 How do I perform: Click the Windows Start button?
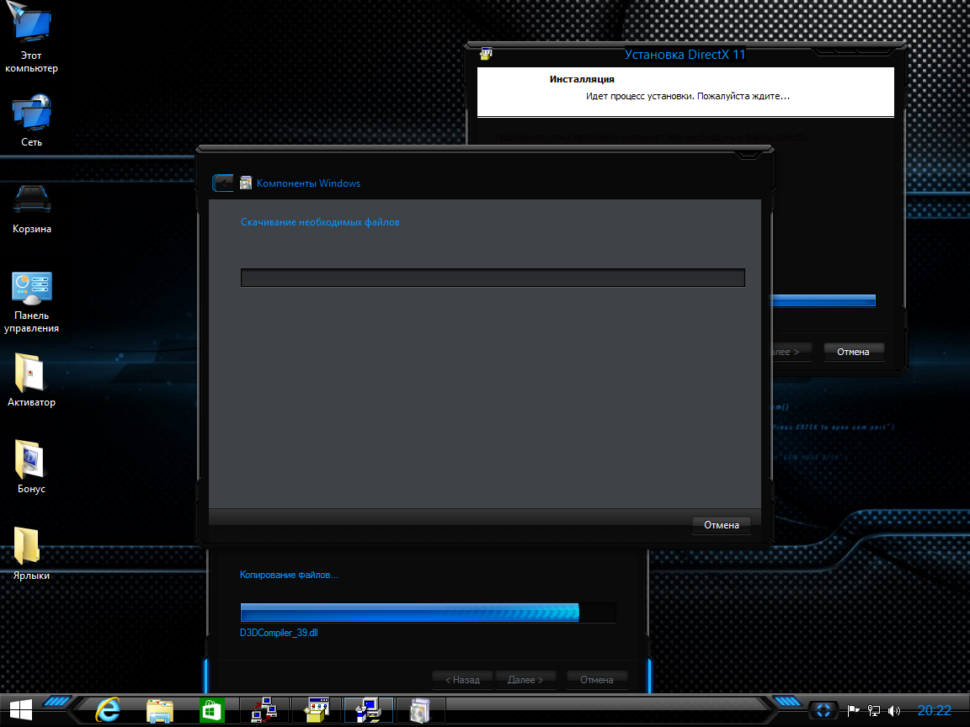[20, 710]
